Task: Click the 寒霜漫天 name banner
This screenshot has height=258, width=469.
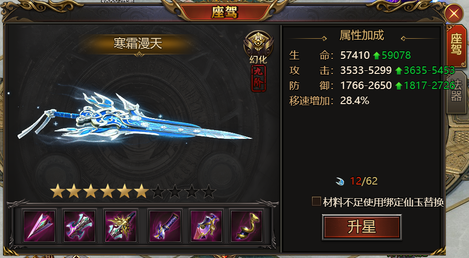Action: [x=138, y=44]
